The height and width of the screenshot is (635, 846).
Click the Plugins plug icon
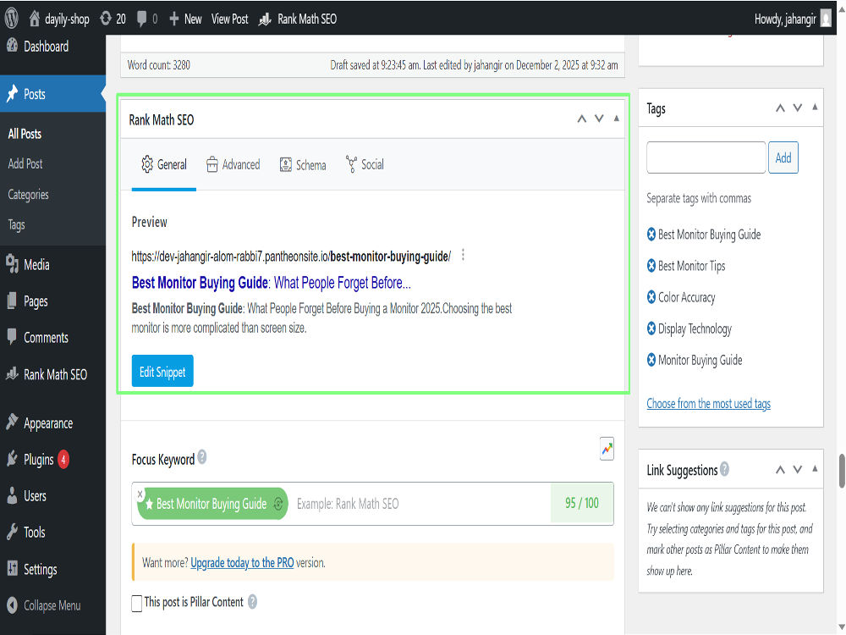(x=12, y=459)
